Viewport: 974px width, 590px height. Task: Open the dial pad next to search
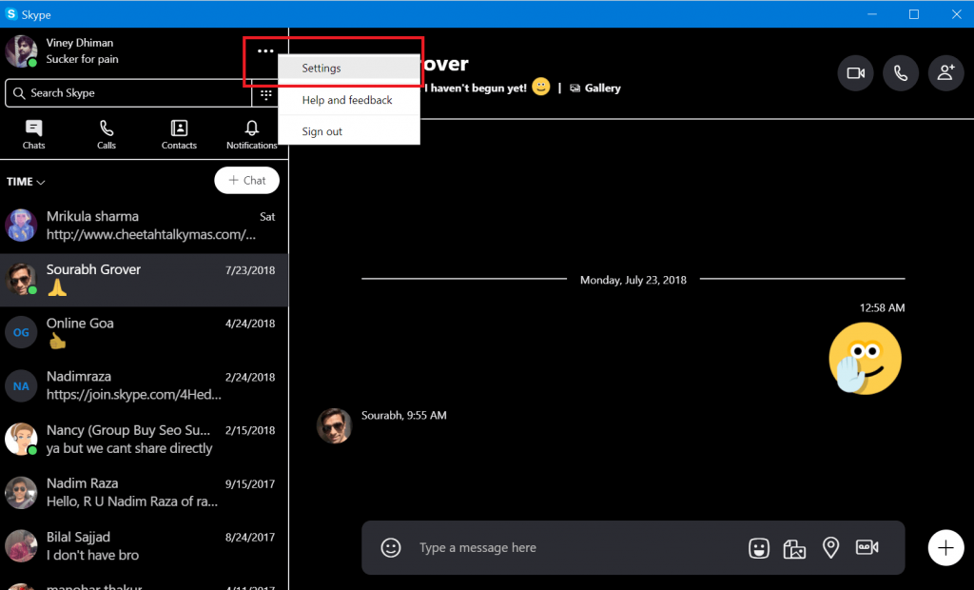pyautogui.click(x=266, y=94)
